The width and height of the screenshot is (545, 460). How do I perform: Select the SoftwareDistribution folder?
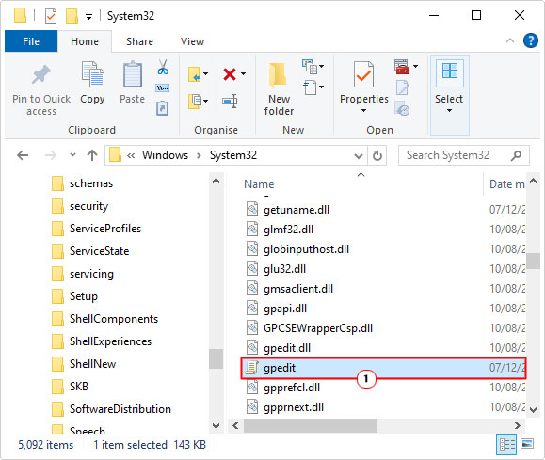[111, 409]
